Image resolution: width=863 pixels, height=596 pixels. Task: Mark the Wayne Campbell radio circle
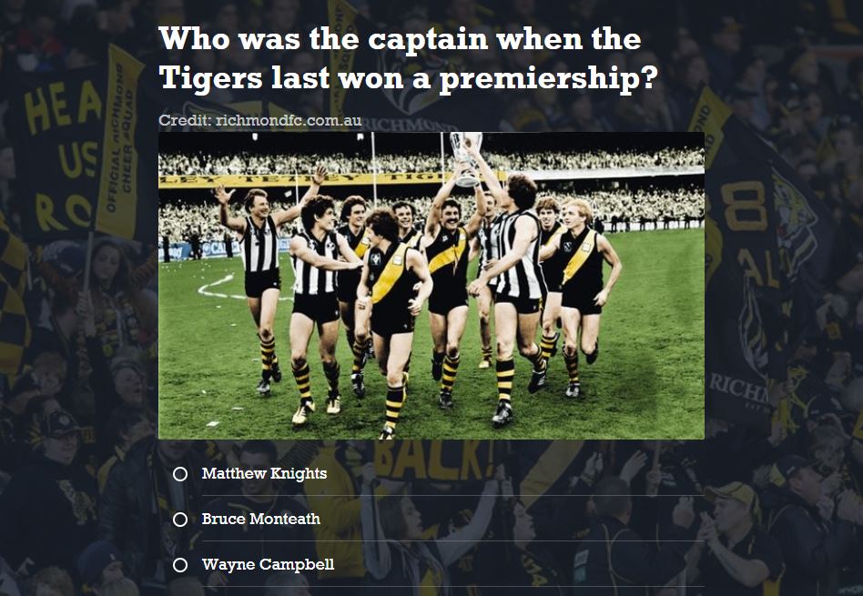[x=180, y=565]
